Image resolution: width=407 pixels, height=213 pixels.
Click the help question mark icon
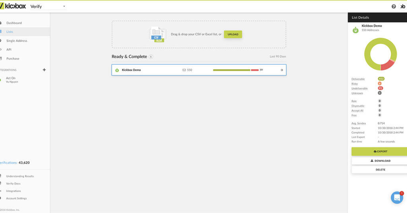(393, 6)
